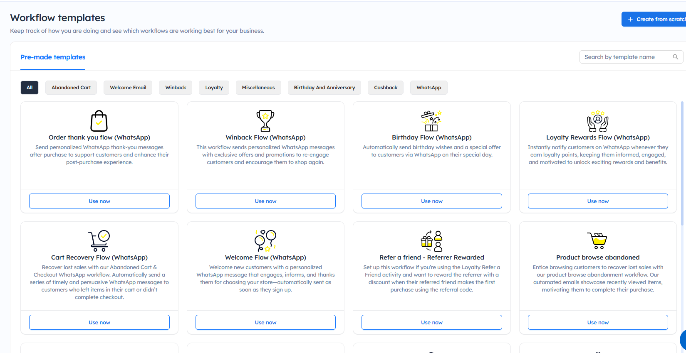The width and height of the screenshot is (686, 353).
Task: Click the gift and people icon on Refer a friend
Action: (431, 241)
